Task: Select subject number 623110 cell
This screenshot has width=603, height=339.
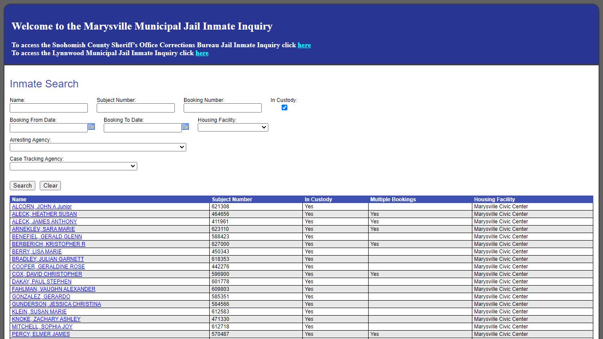Action: [256, 229]
